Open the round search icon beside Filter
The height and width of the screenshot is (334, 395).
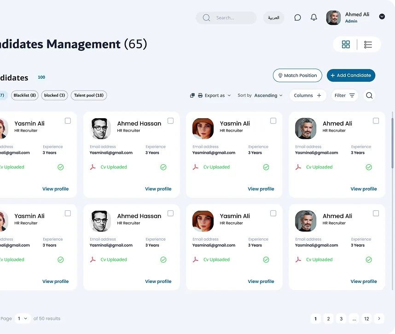(x=369, y=95)
